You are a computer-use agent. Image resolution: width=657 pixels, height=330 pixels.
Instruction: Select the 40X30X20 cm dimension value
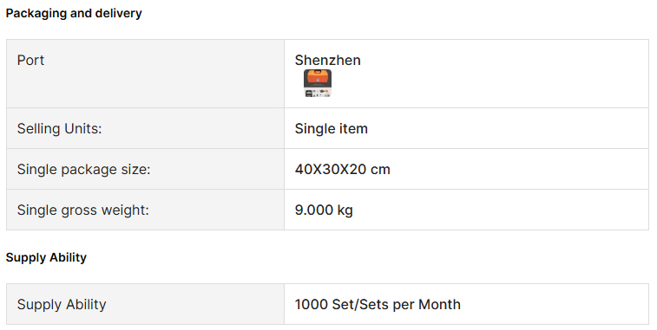pos(342,170)
